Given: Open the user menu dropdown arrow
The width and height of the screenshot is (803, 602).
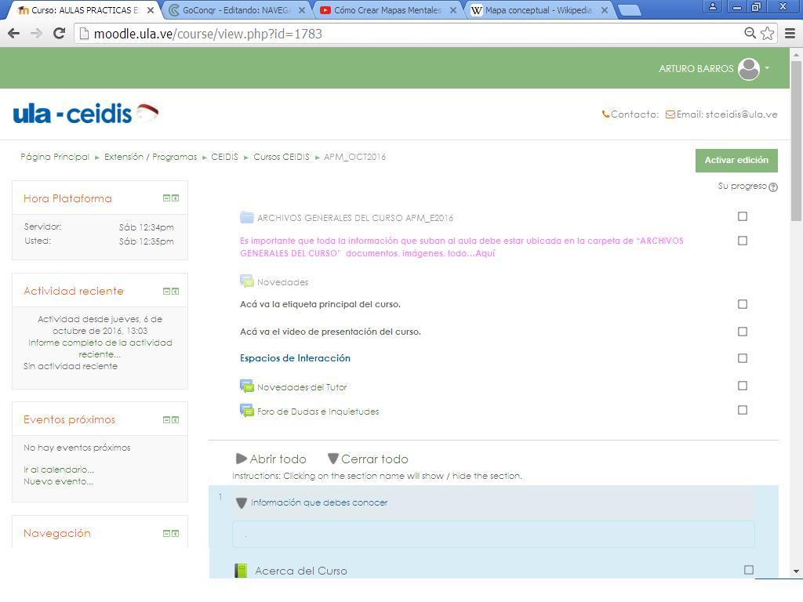Looking at the screenshot, I should pos(767,67).
